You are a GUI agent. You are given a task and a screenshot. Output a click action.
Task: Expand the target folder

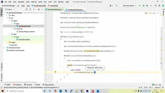pyautogui.click(x=7, y=42)
